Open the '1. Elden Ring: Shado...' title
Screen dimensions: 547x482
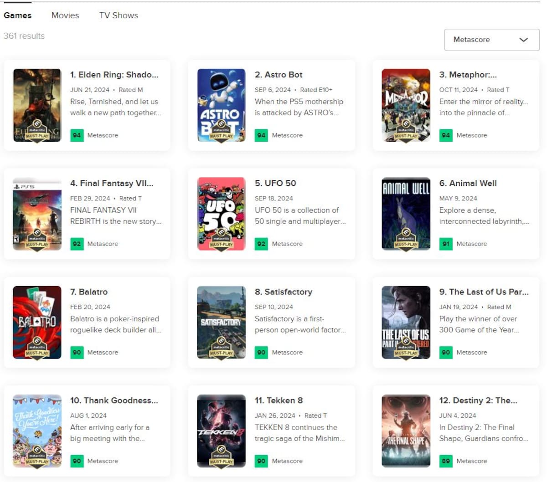coord(114,75)
